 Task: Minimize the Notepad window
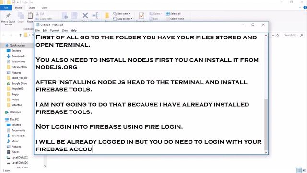click(x=243, y=25)
